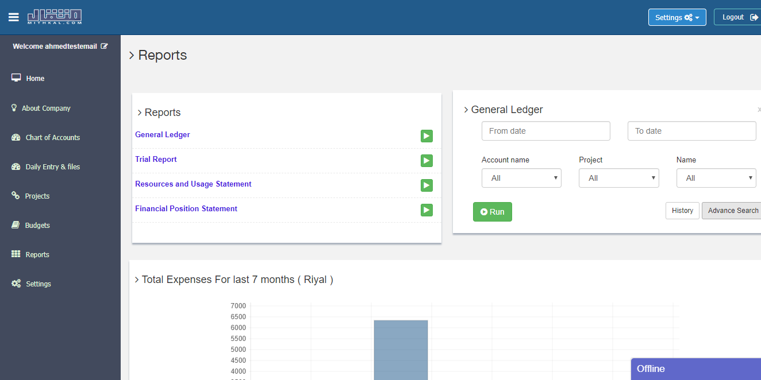The image size is (761, 380).
Task: Open About Company in sidebar
Action: (x=46, y=108)
